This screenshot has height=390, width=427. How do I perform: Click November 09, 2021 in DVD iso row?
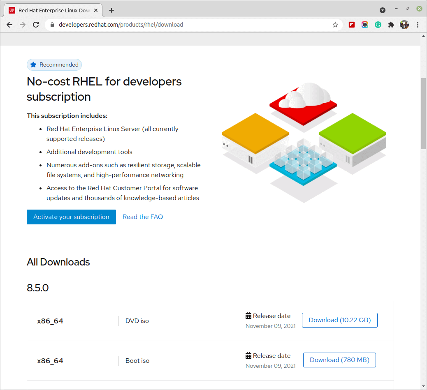(x=270, y=326)
